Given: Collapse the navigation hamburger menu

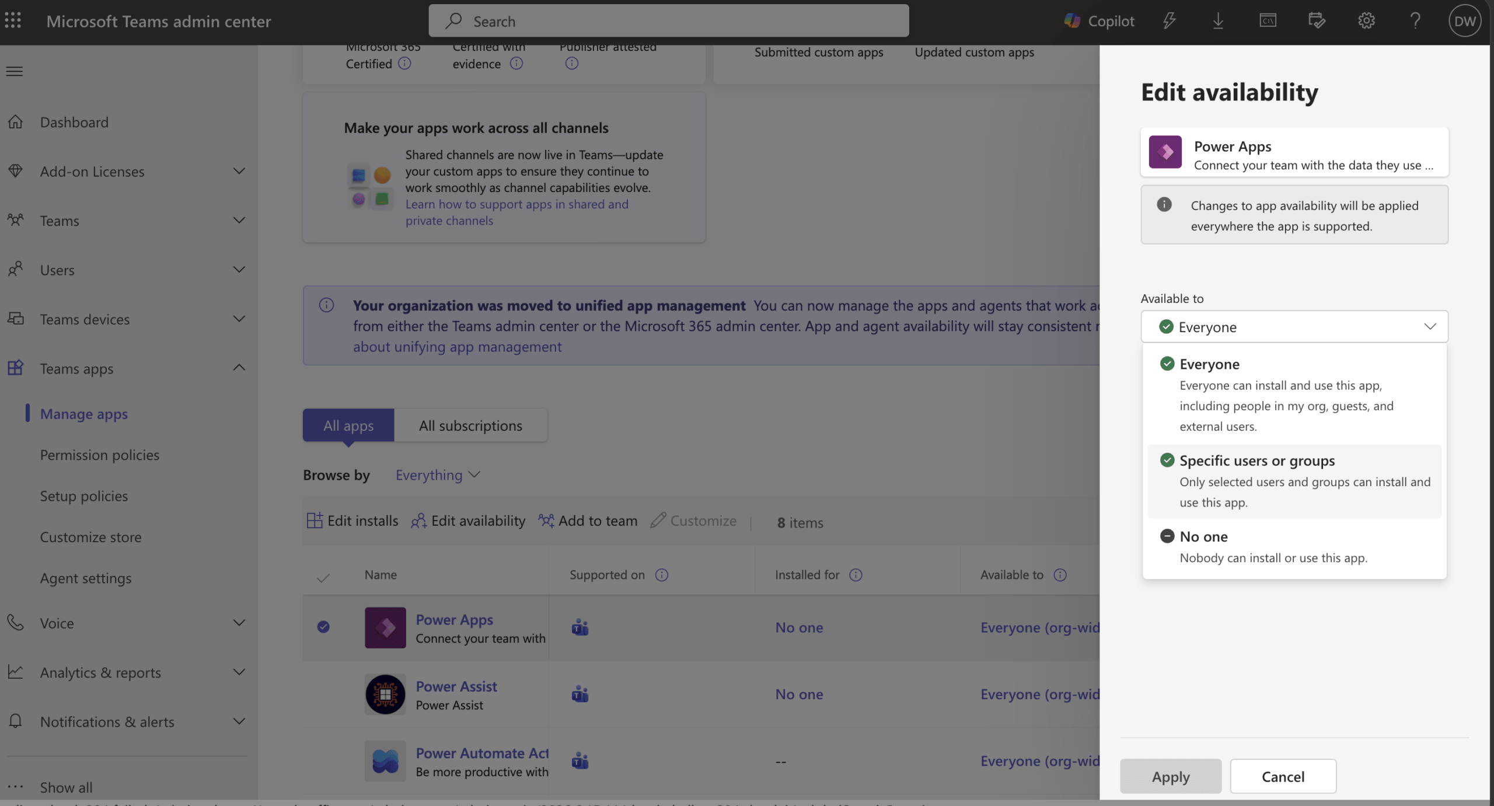Looking at the screenshot, I should click(15, 71).
